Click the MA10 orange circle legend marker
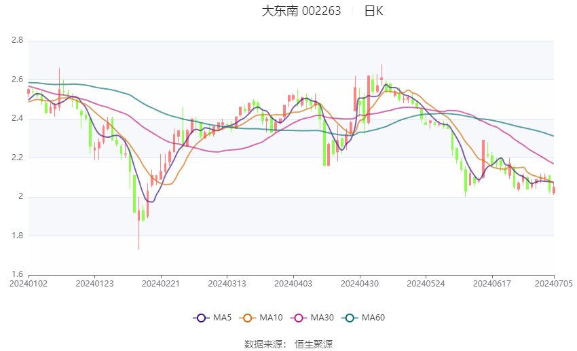The width and height of the screenshot is (577, 351). click(x=248, y=318)
